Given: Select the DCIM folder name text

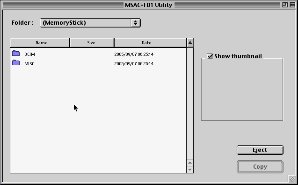Looking at the screenshot, I should tap(29, 55).
